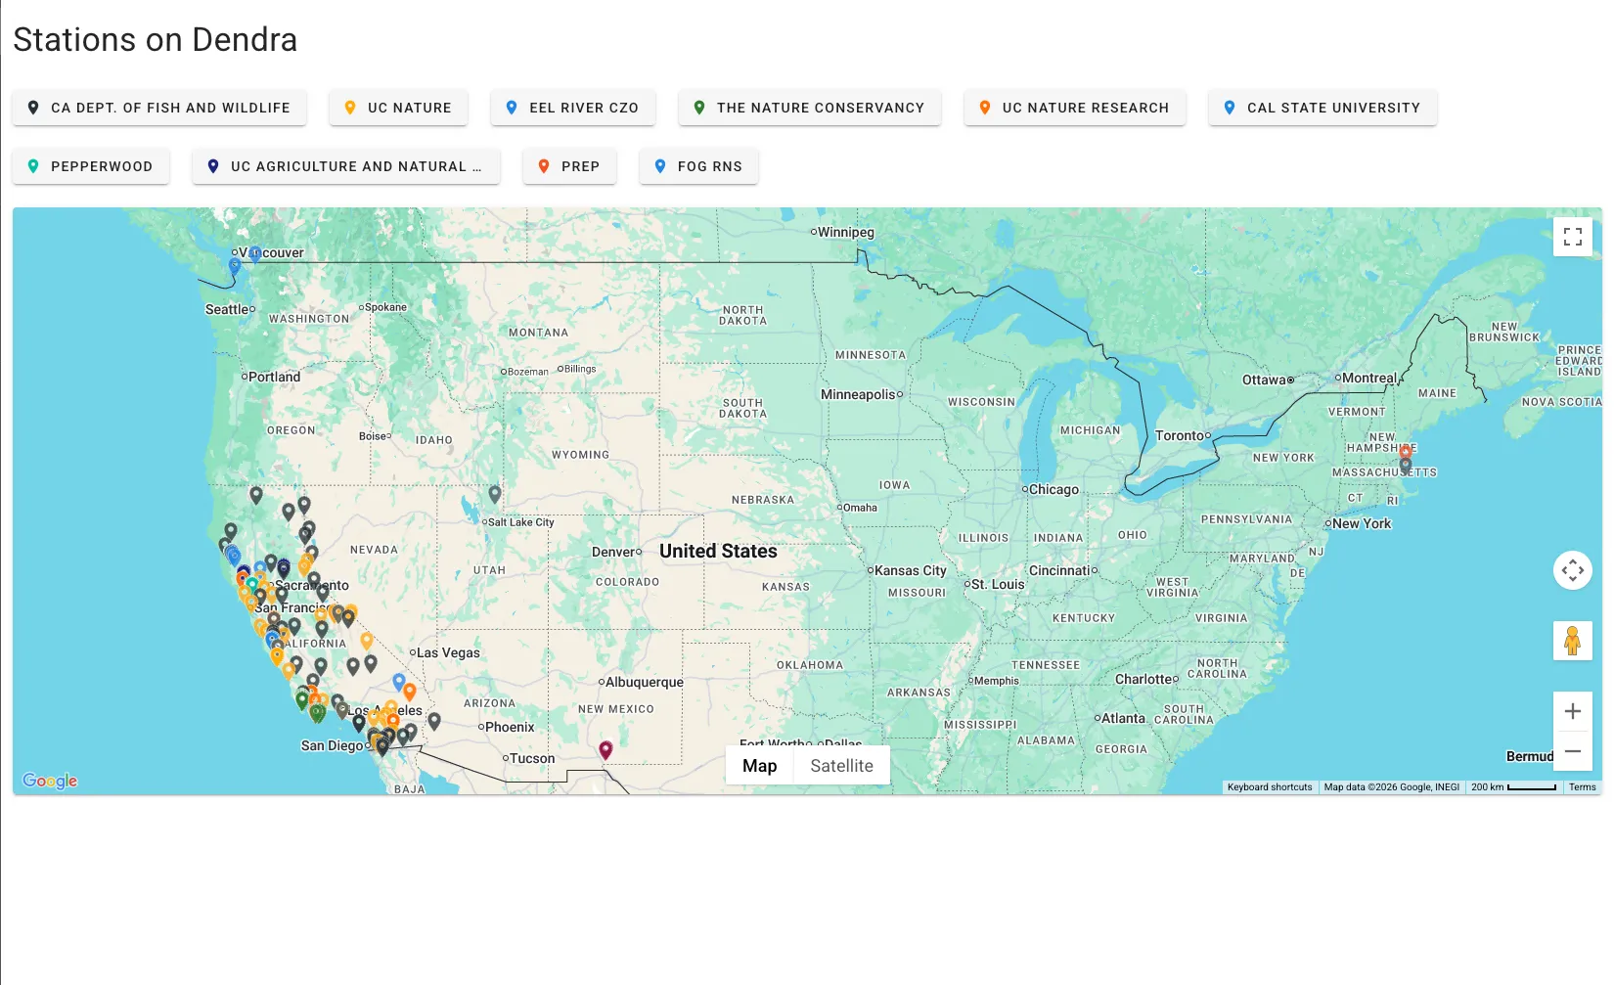Viewport: 1614px width, 985px height.
Task: Zoom out of the map
Action: pyautogui.click(x=1573, y=751)
